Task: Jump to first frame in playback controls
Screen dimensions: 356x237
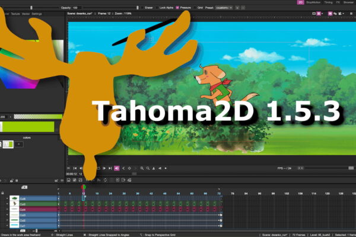Action: coord(75,168)
